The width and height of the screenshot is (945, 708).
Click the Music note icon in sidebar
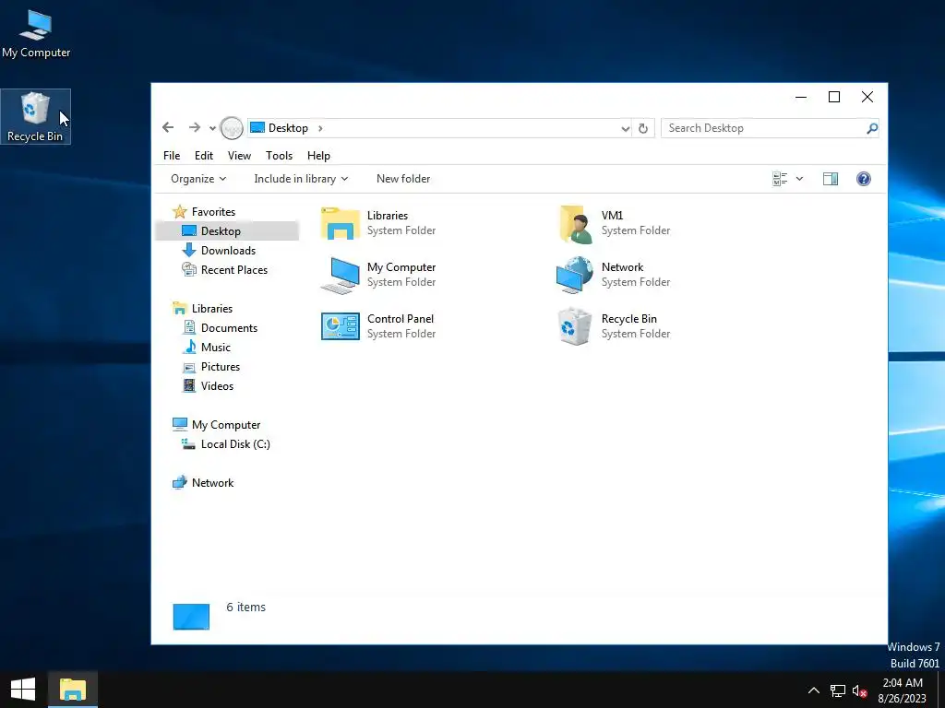point(189,347)
